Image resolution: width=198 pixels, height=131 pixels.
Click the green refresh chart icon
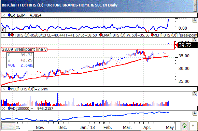[185, 126]
